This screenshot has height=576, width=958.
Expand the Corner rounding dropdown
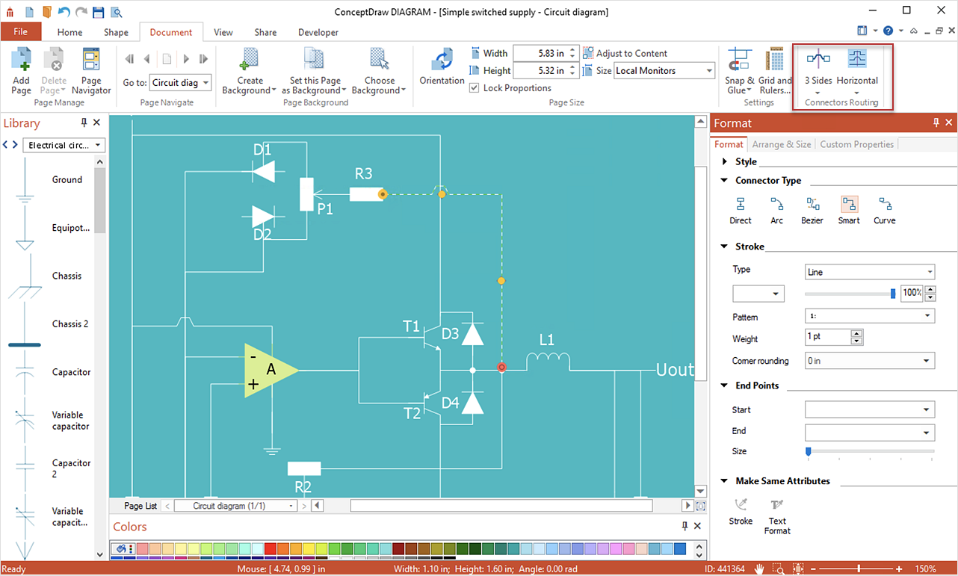[x=869, y=361]
